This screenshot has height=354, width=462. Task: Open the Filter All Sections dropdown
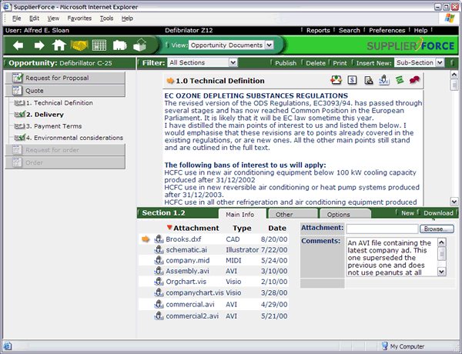(203, 62)
